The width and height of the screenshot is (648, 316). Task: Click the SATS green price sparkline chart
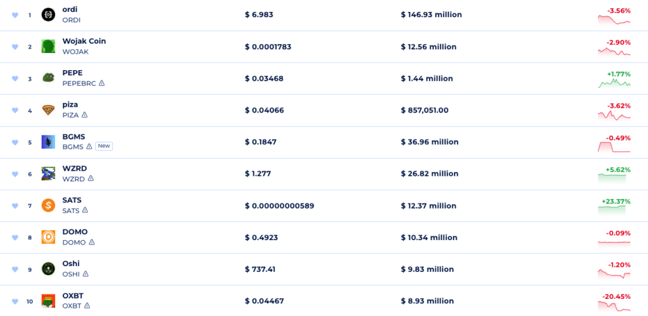pyautogui.click(x=614, y=210)
